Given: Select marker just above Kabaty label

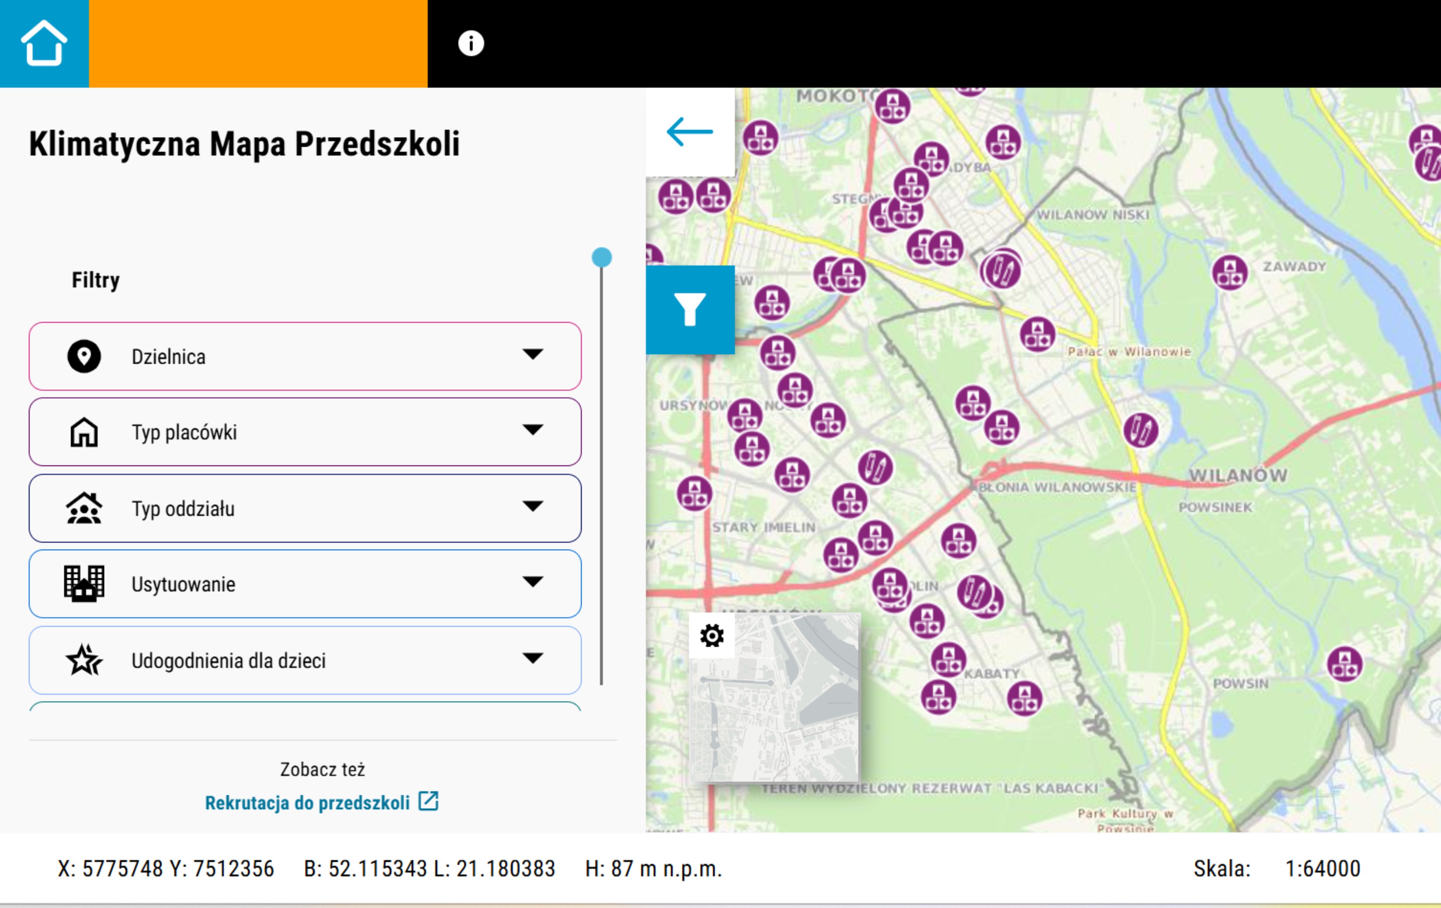Looking at the screenshot, I should click(x=949, y=659).
